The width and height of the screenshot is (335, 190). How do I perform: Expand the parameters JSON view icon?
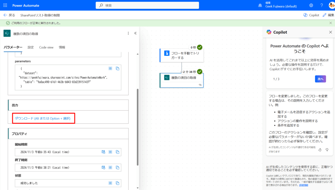(x=110, y=68)
